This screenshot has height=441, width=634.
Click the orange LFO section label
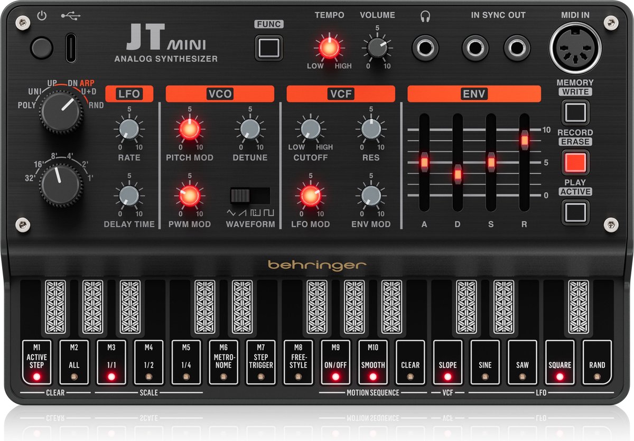129,94
